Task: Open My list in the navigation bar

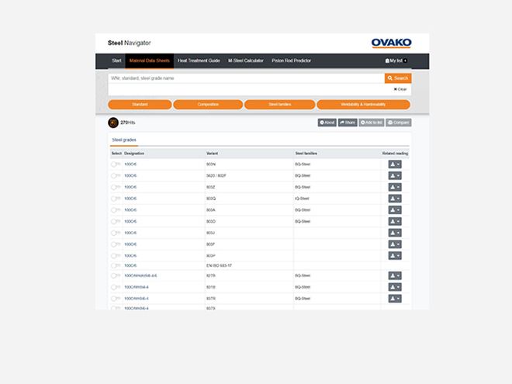Action: click(x=395, y=61)
